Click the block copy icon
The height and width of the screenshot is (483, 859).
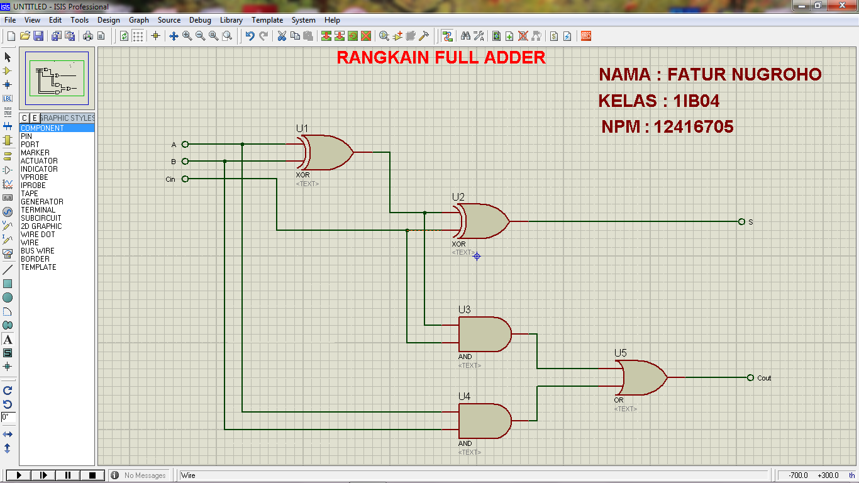coord(326,36)
